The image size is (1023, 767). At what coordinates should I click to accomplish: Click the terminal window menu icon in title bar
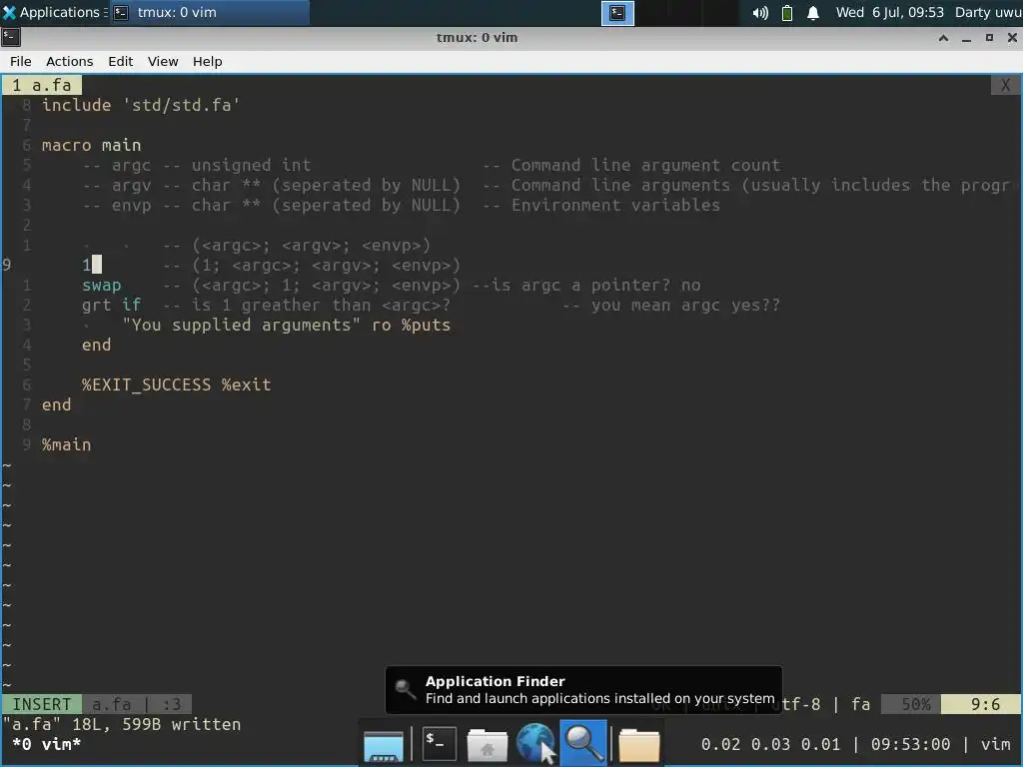tap(11, 37)
